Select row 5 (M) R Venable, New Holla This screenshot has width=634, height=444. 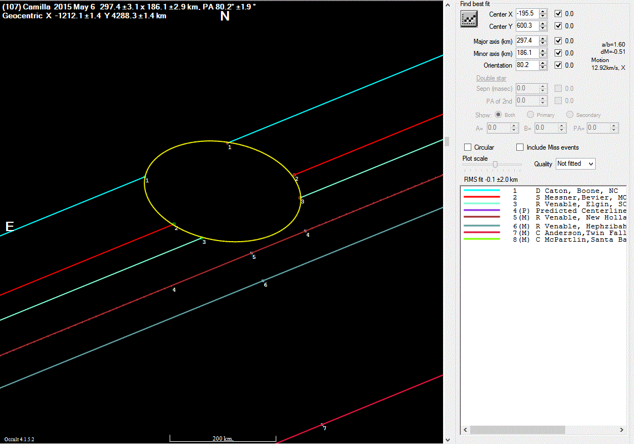[x=544, y=217]
